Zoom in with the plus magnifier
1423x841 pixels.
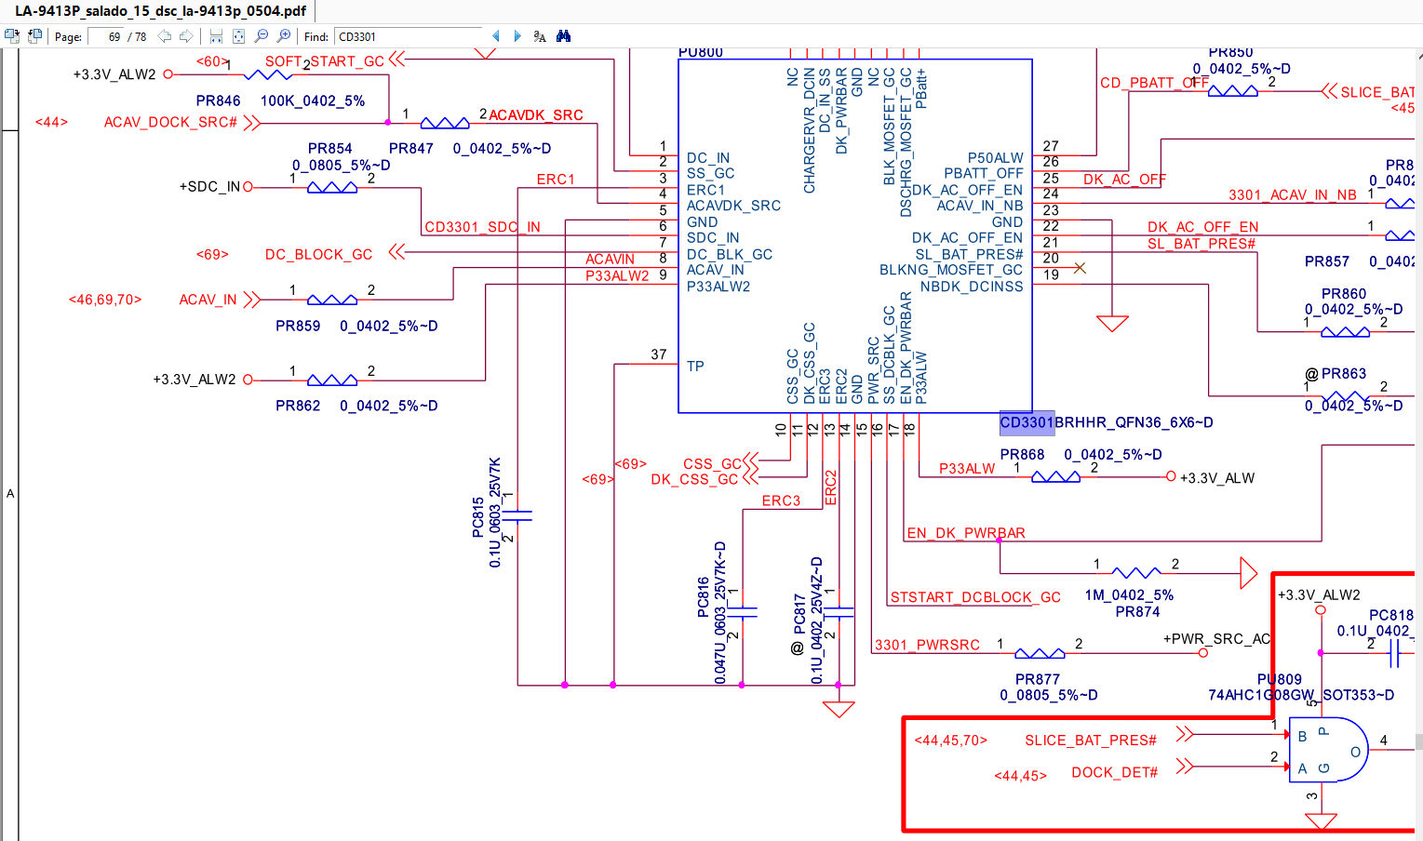point(284,36)
